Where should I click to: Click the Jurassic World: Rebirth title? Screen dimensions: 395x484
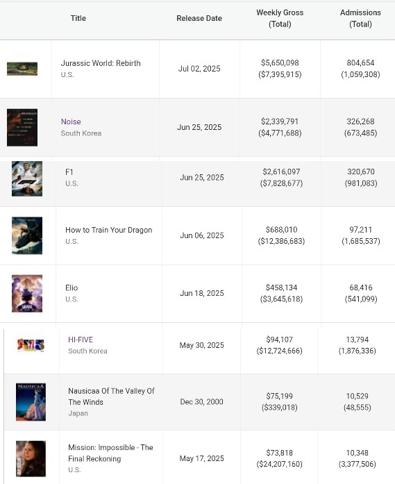pyautogui.click(x=101, y=63)
